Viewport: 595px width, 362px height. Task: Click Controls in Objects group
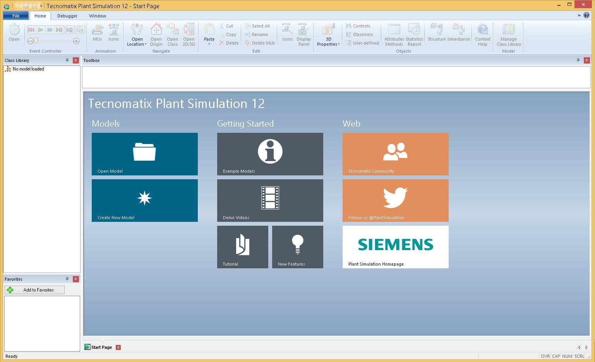click(x=358, y=26)
